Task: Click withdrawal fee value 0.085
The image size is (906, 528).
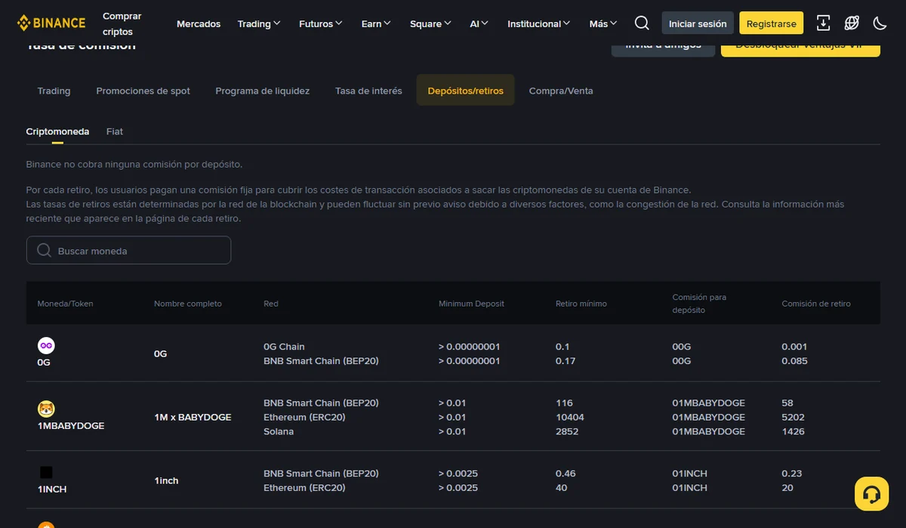Action: tap(794, 361)
